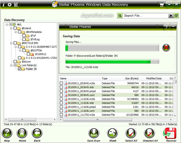The height and width of the screenshot is (143, 181).
Task: Click the $Extend folder icon
Action: click(x=19, y=28)
